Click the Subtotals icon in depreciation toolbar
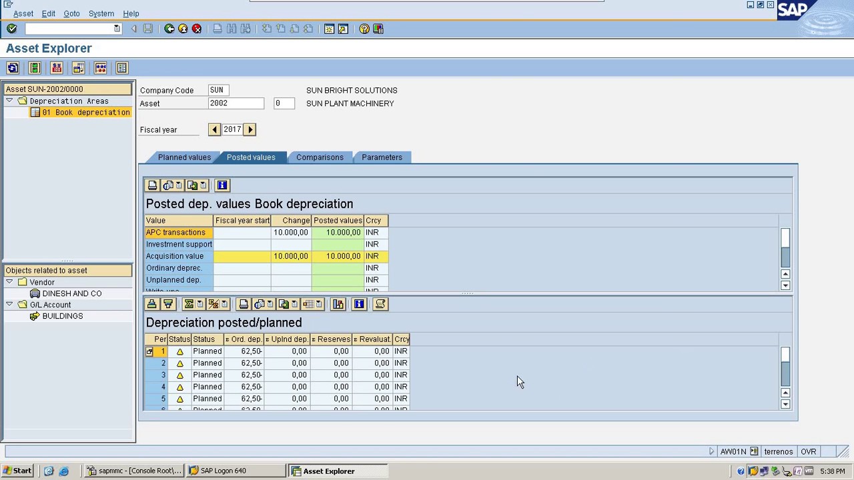The width and height of the screenshot is (854, 480). tap(213, 304)
